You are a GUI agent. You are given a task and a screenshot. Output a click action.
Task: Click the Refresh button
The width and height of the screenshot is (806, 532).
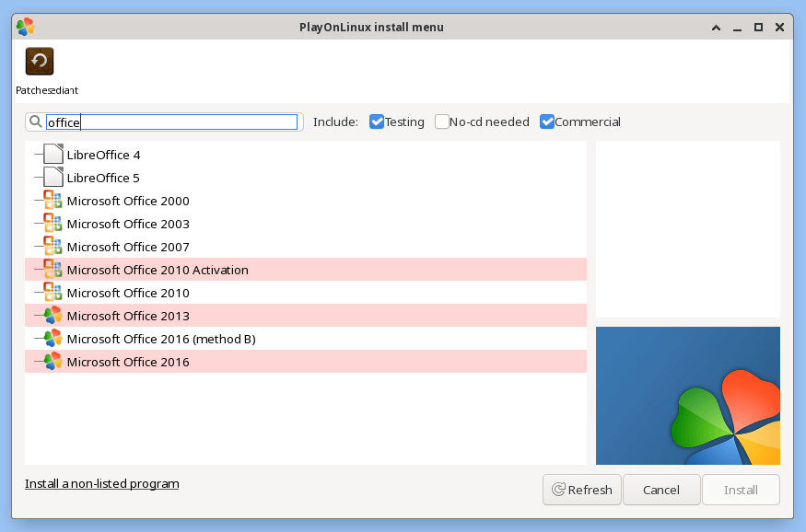tap(582, 490)
